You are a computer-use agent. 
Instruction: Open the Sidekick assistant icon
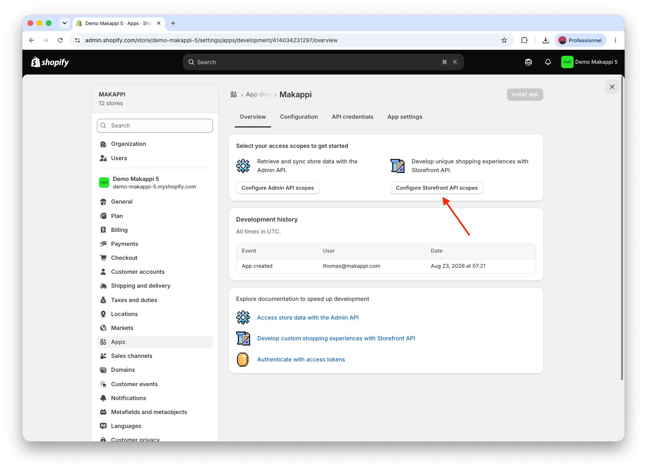point(529,62)
